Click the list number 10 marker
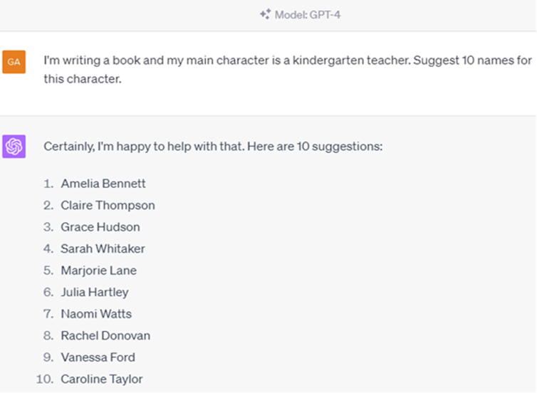The image size is (537, 393). (x=45, y=379)
